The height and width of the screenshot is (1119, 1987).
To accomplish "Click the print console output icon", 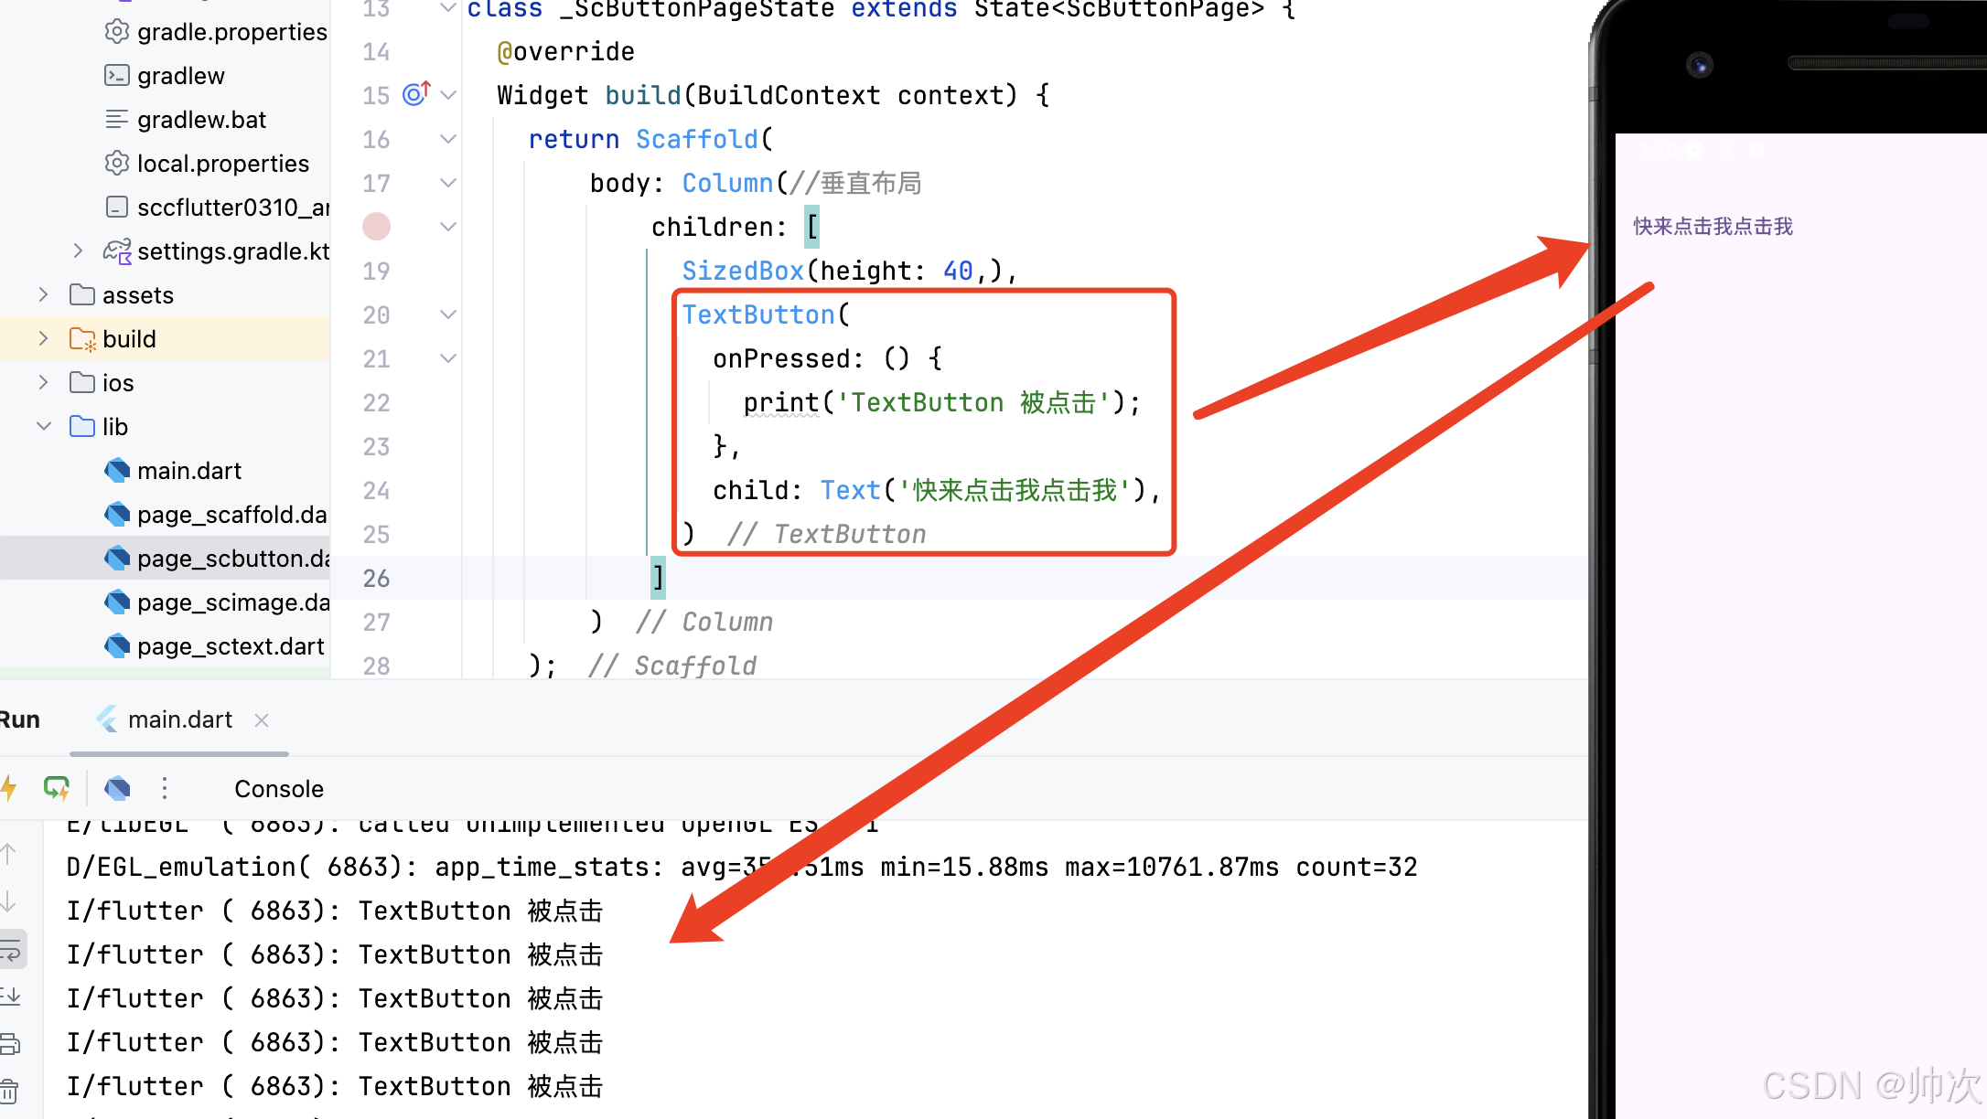I will click(x=11, y=1044).
